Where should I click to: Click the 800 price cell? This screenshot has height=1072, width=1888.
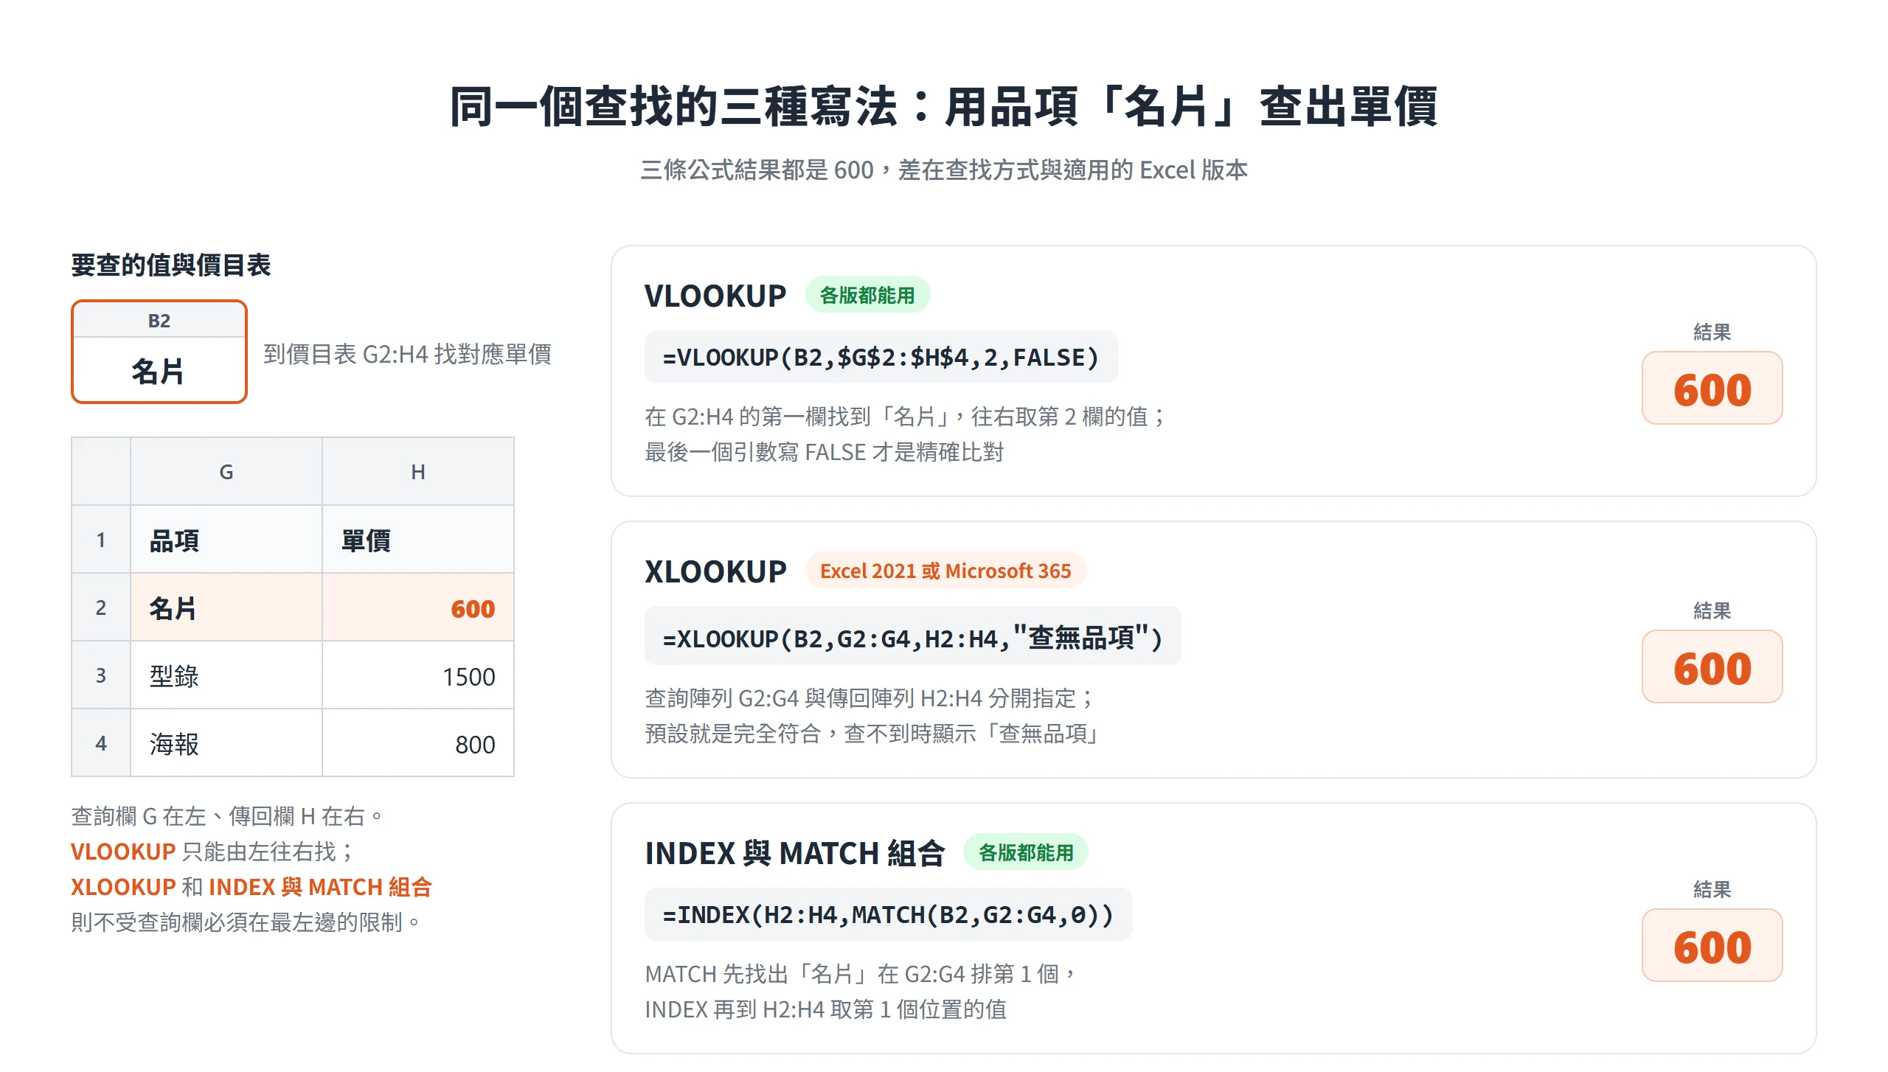(418, 743)
